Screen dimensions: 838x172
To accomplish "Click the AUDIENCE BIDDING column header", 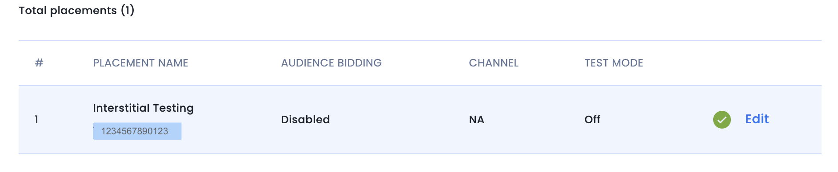I will (x=331, y=63).
